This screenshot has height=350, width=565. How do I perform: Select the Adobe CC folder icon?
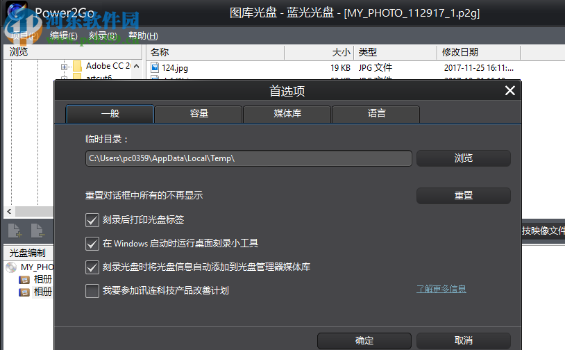77,66
